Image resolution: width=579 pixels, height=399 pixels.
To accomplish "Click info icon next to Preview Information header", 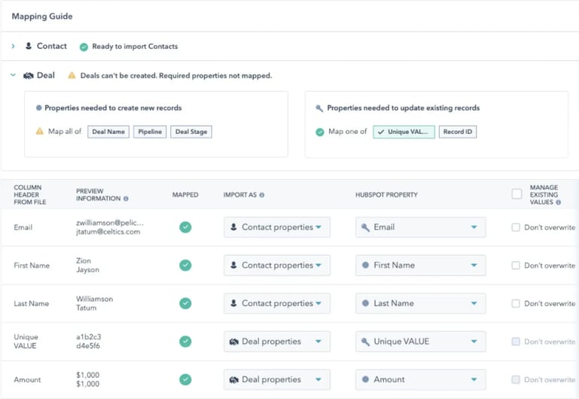I will [126, 199].
